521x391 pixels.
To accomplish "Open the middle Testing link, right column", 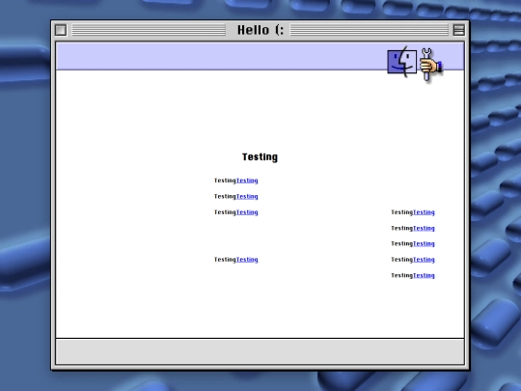I will 424,243.
